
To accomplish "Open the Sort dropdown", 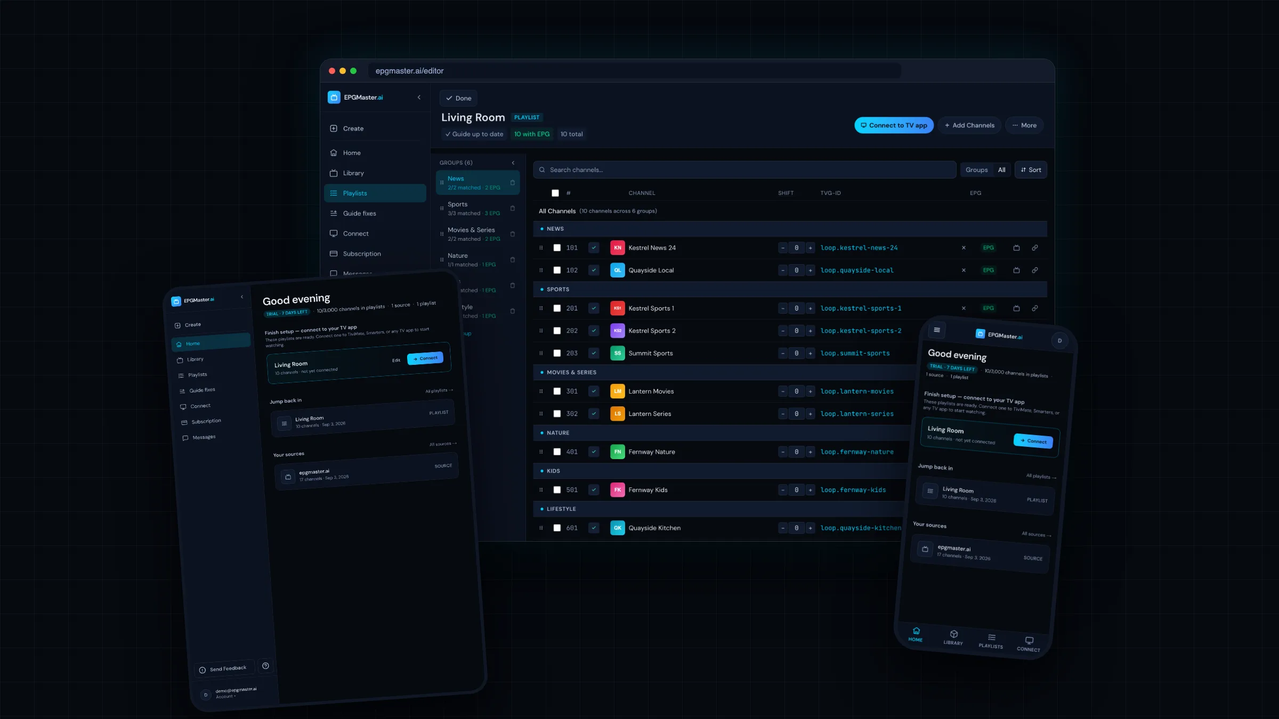I will pyautogui.click(x=1031, y=170).
